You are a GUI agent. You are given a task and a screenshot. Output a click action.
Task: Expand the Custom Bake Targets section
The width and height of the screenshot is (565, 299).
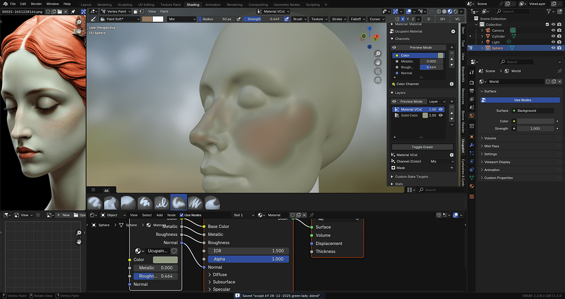pos(412,176)
